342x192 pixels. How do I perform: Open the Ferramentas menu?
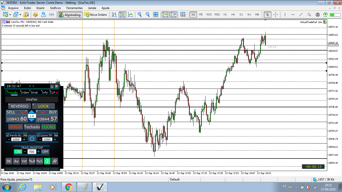(x=75, y=8)
